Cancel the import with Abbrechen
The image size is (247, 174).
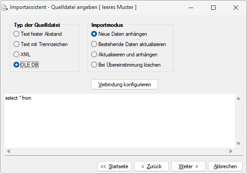(225, 166)
